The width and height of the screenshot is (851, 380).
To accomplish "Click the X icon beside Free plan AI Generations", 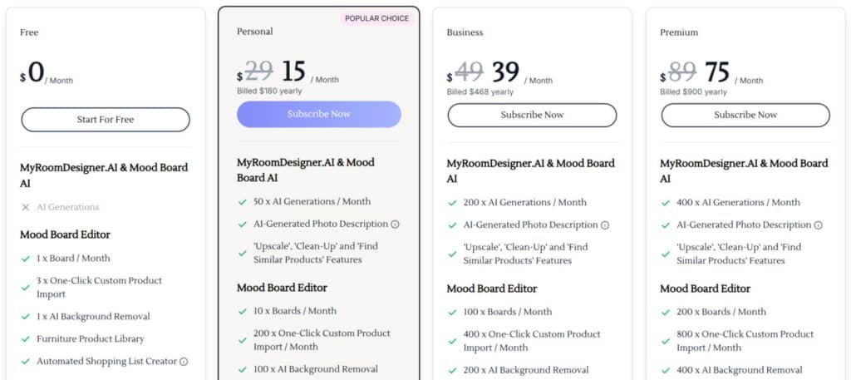I will (26, 207).
